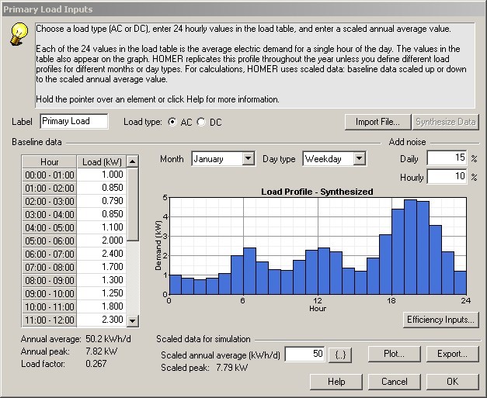Select the 1.100 load cell
This screenshot has height=398, width=487.
coord(102,227)
